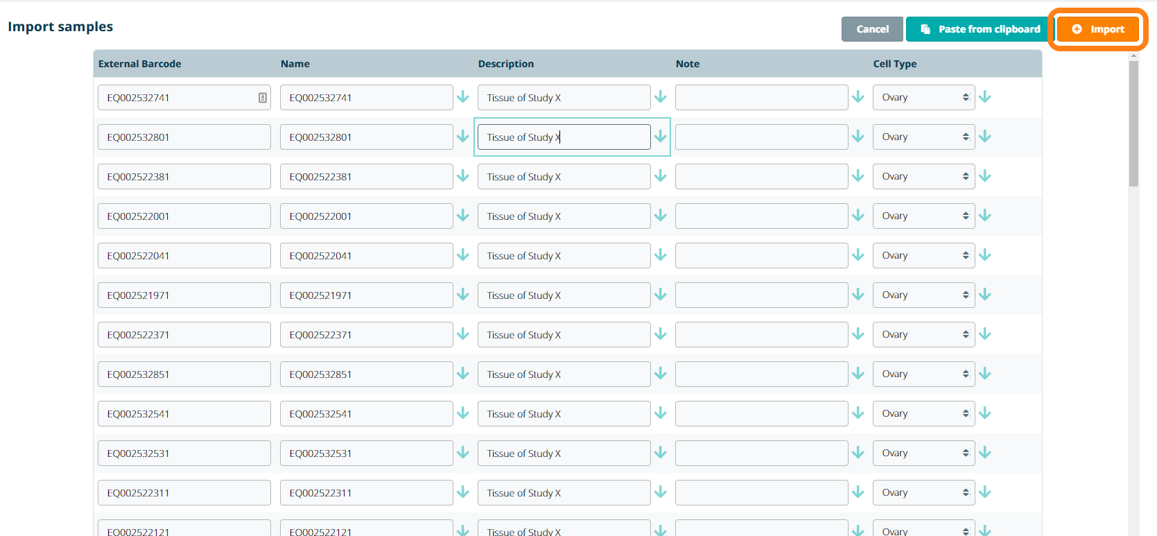Screen dimensions: 1157x536
Task: Click fill-down arrow next to first row Description
Action: pos(661,97)
